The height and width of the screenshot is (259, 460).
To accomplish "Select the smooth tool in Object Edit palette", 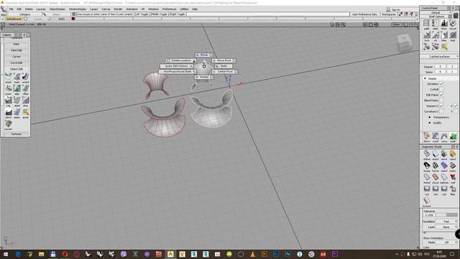I will (8, 124).
